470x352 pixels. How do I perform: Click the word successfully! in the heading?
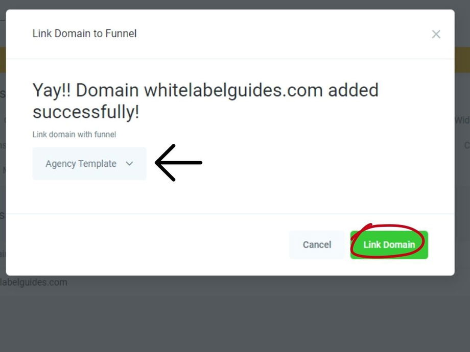click(x=86, y=112)
